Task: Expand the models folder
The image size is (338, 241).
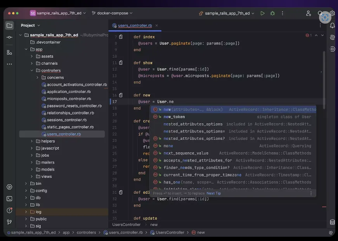Action: (x=32, y=169)
